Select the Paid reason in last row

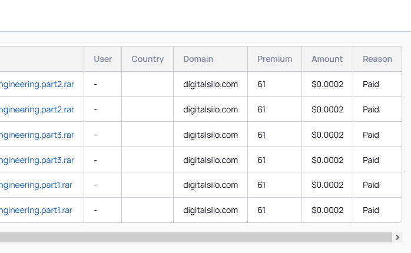pyautogui.click(x=371, y=210)
